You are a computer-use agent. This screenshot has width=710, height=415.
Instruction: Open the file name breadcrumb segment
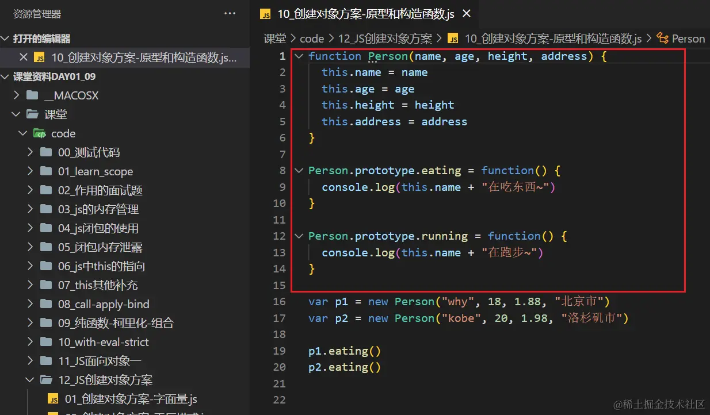pyautogui.click(x=553, y=39)
